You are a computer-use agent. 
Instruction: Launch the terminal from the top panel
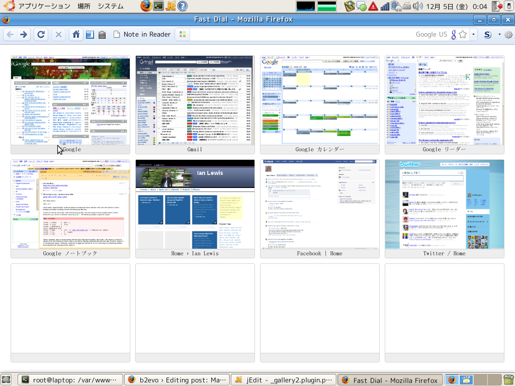(158, 6)
